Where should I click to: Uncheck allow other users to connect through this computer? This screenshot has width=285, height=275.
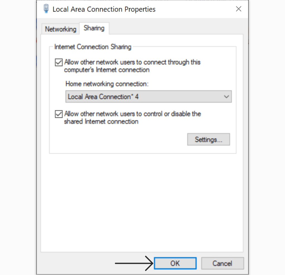[58, 62]
